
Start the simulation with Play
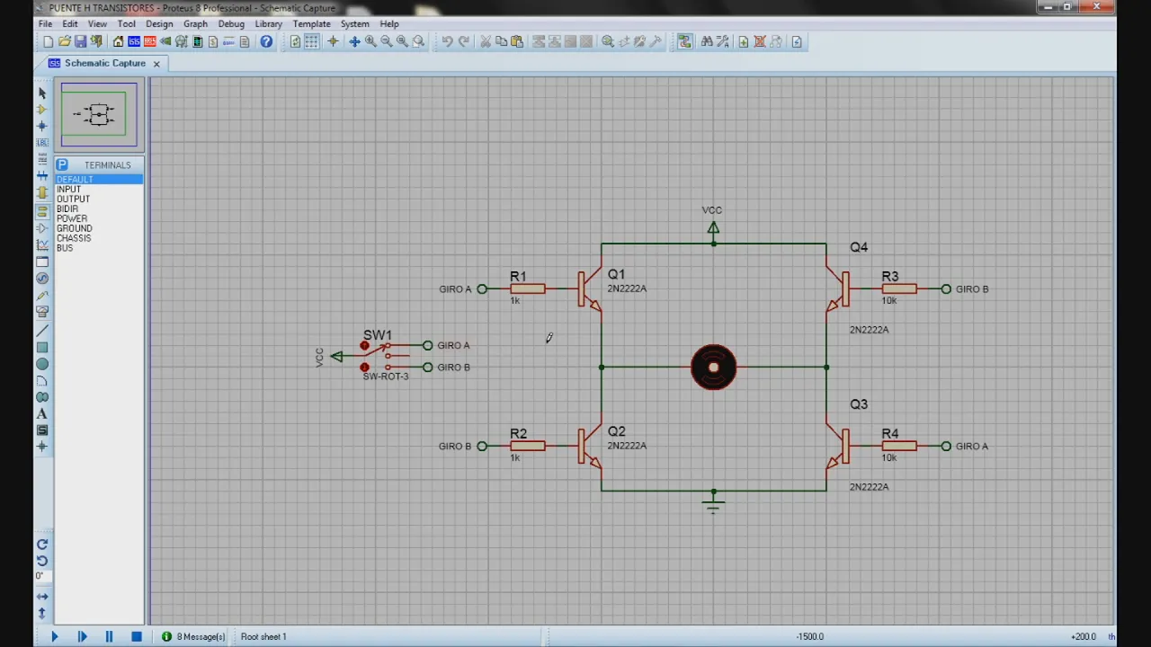pyautogui.click(x=54, y=636)
